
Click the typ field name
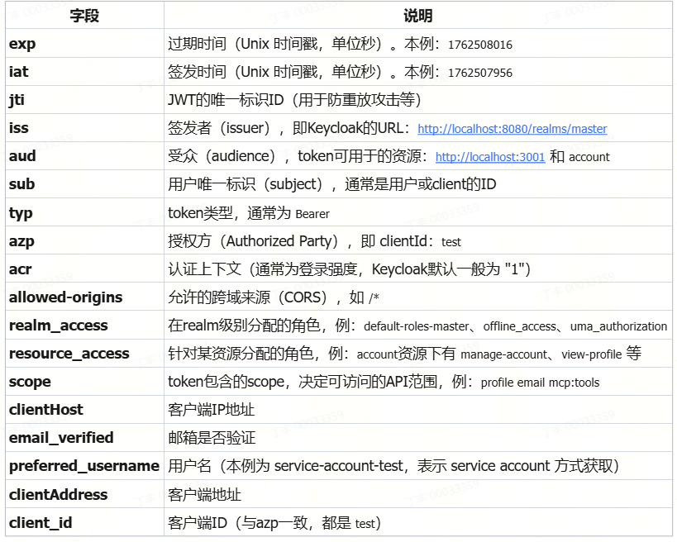point(21,213)
